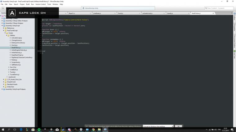Run the project with the play button

[x=3, y=8]
